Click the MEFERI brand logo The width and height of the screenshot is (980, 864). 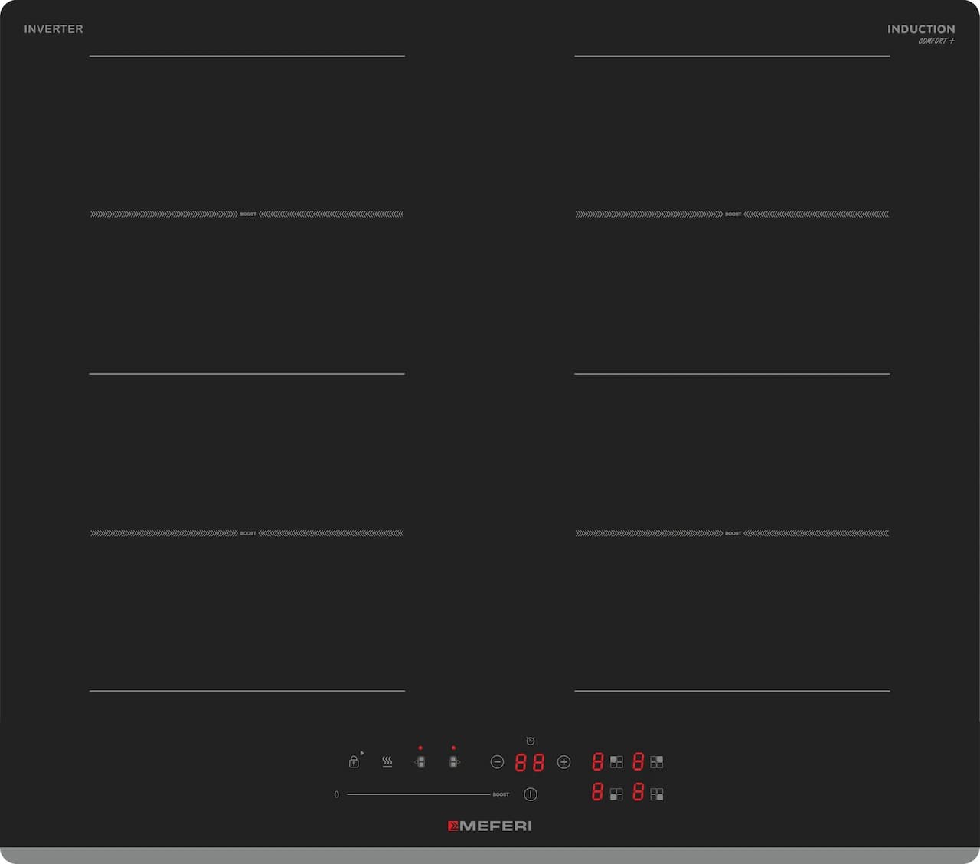[x=490, y=826]
